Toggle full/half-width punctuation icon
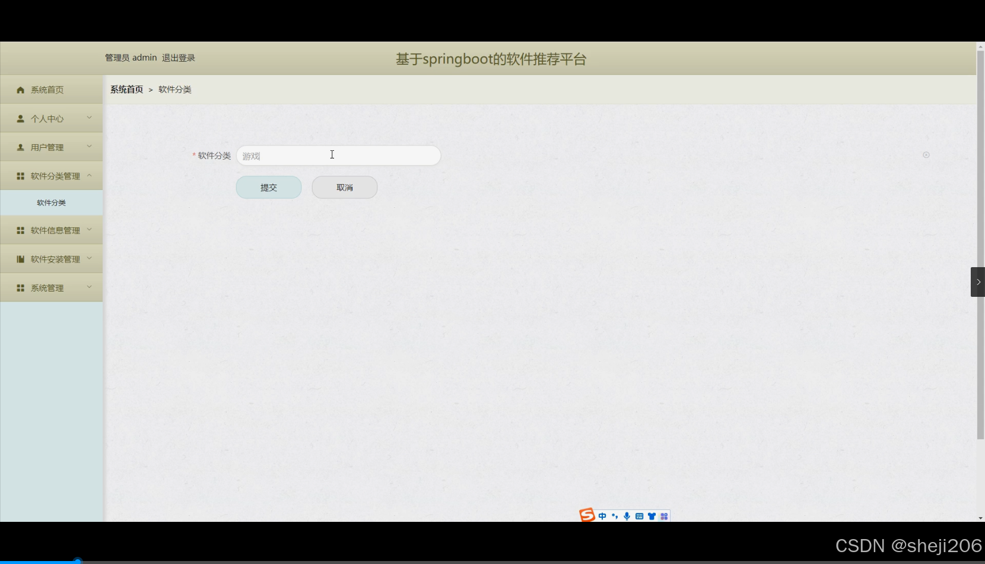Screen dimensions: 985x564 coord(614,515)
